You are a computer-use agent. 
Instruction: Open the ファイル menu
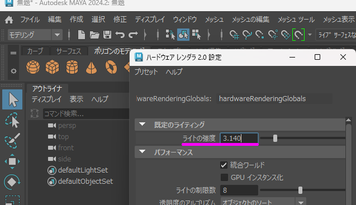click(30, 20)
